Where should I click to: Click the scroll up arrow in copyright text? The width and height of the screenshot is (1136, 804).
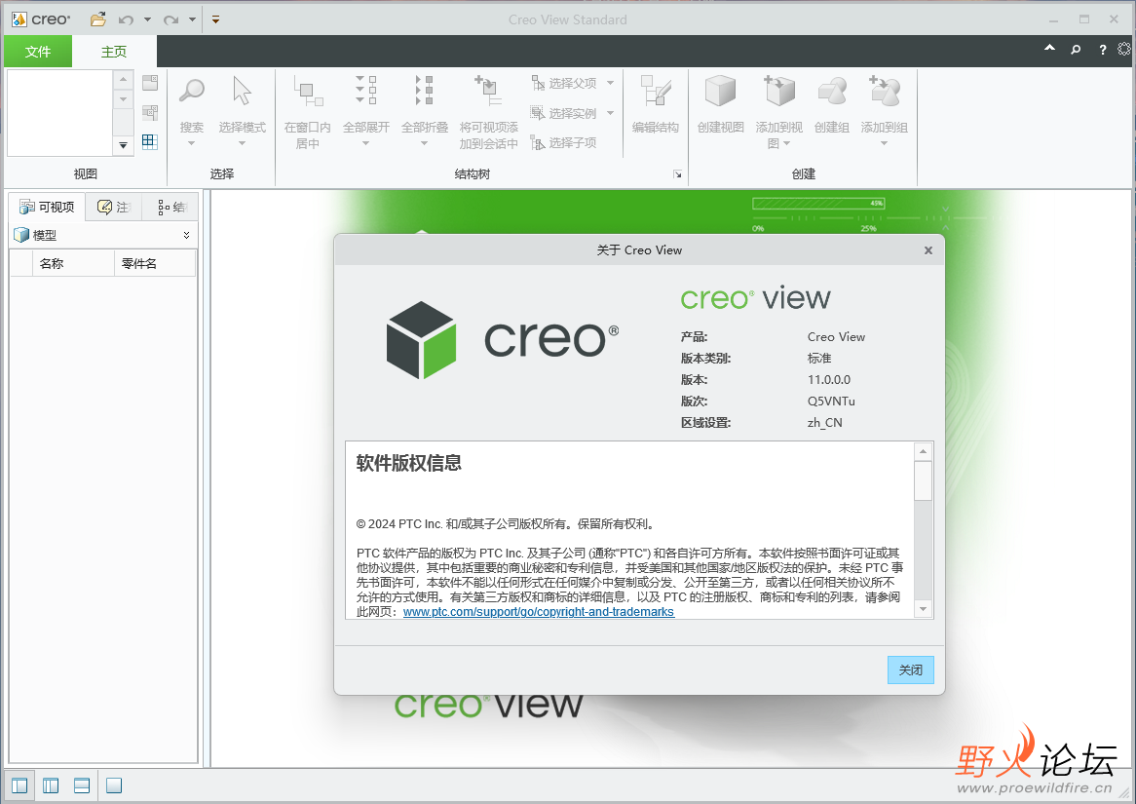[x=923, y=451]
